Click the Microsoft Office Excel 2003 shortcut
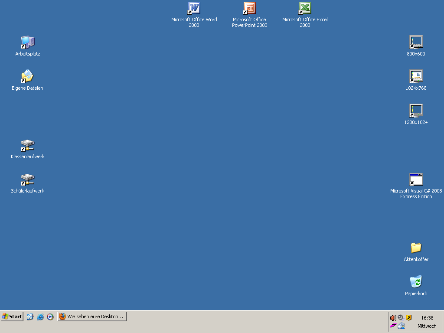444x333 pixels. pyautogui.click(x=305, y=8)
